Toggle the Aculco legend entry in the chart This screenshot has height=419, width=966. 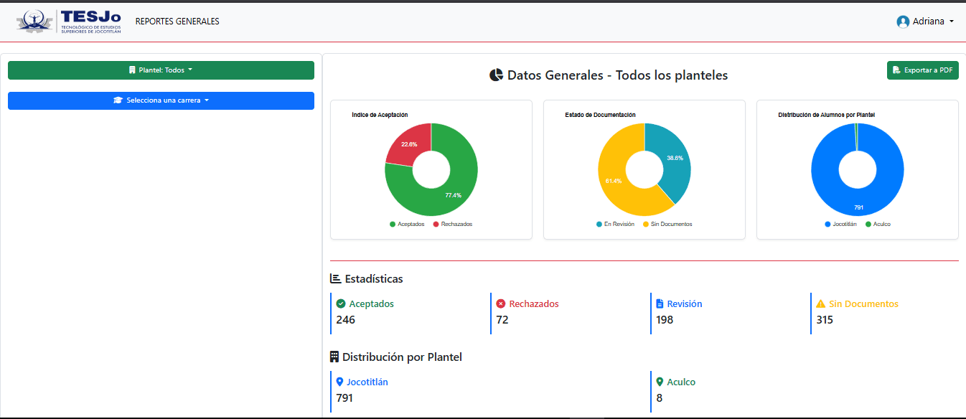pos(878,224)
